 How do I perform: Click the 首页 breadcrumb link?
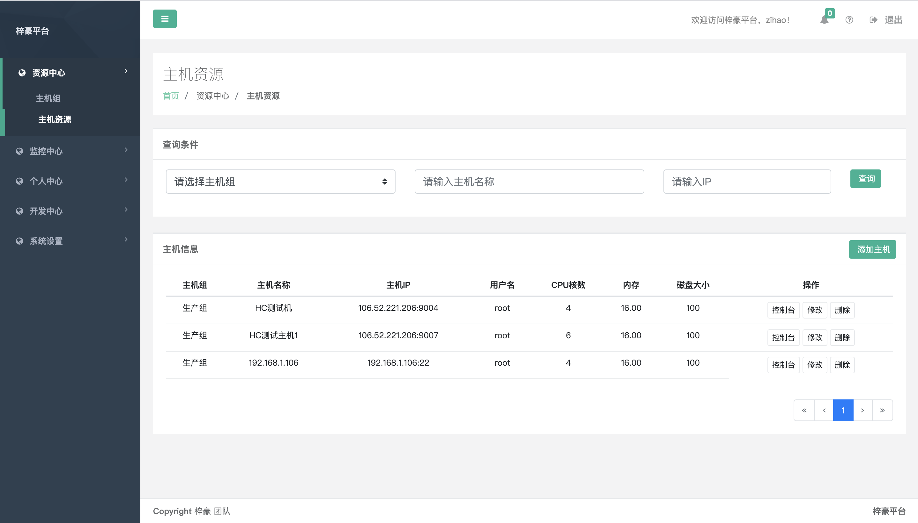[x=171, y=96]
